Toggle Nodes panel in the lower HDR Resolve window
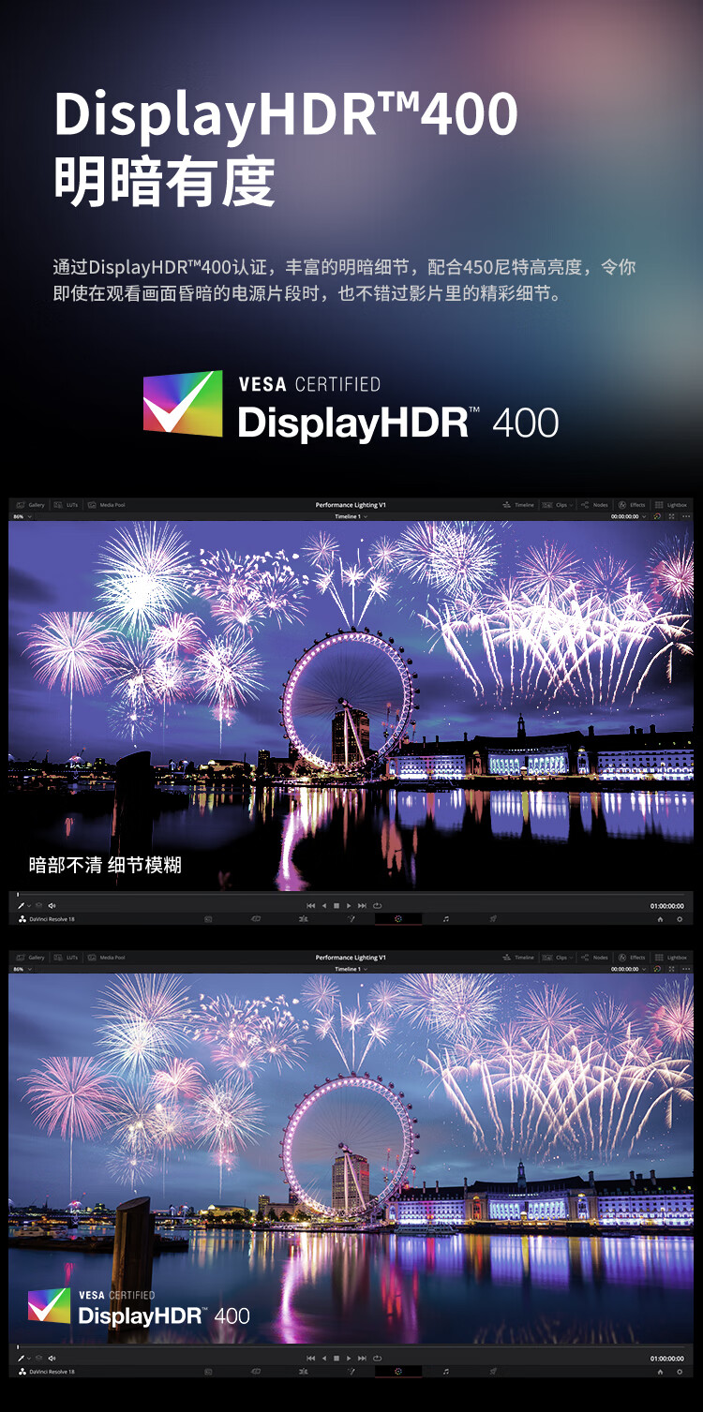Viewport: 703px width, 1412px height. pyautogui.click(x=594, y=958)
